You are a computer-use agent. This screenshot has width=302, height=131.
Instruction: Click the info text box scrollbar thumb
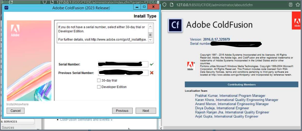coord(150,35)
